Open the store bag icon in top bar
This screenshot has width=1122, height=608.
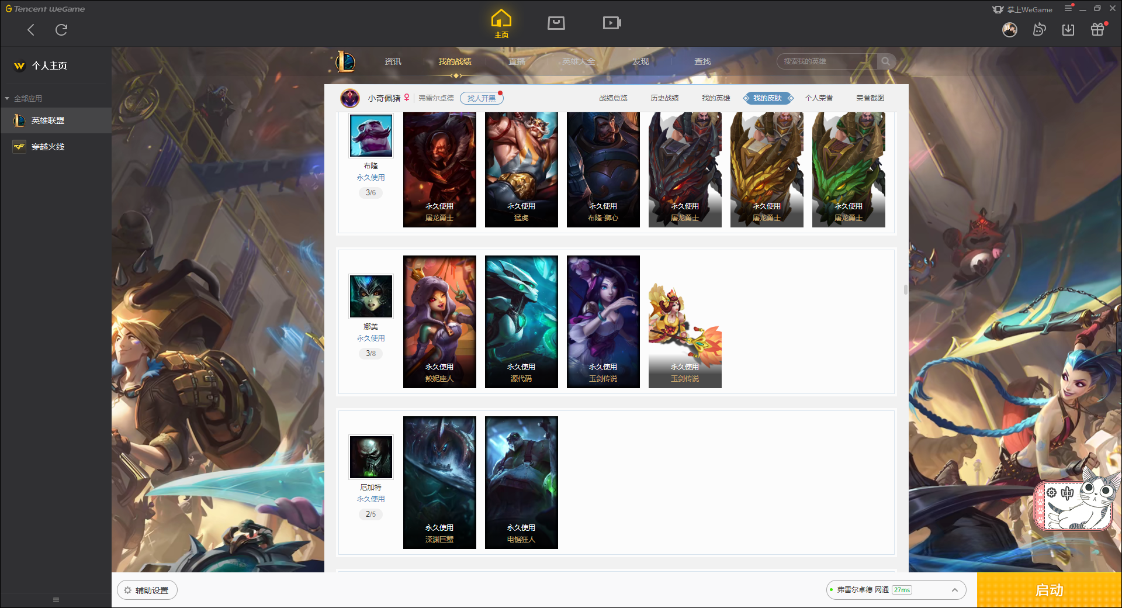coord(556,23)
